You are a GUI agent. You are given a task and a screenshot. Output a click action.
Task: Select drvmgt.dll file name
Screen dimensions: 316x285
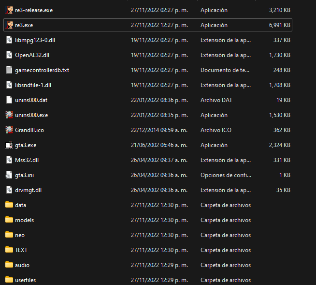pos(28,190)
